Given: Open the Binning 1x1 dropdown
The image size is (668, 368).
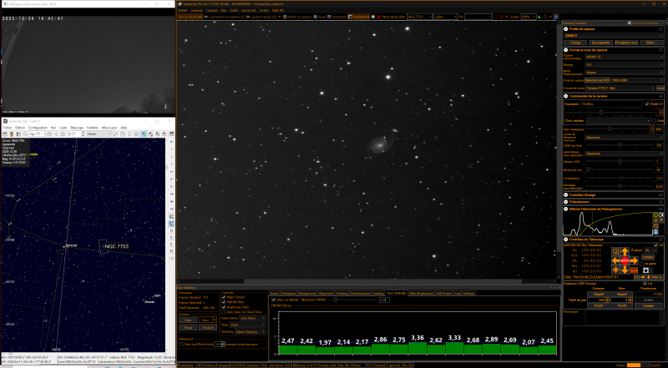Looking at the screenshot, I should (x=624, y=65).
